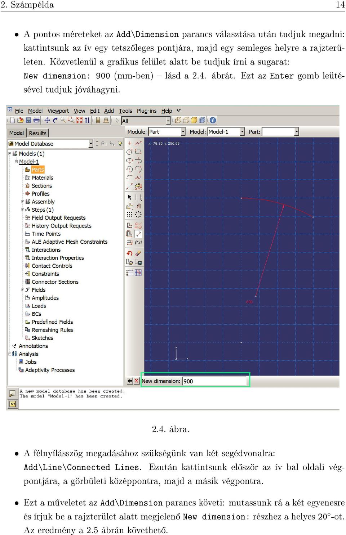Open the Add menu
The height and width of the screenshot is (535, 346).
point(109,111)
